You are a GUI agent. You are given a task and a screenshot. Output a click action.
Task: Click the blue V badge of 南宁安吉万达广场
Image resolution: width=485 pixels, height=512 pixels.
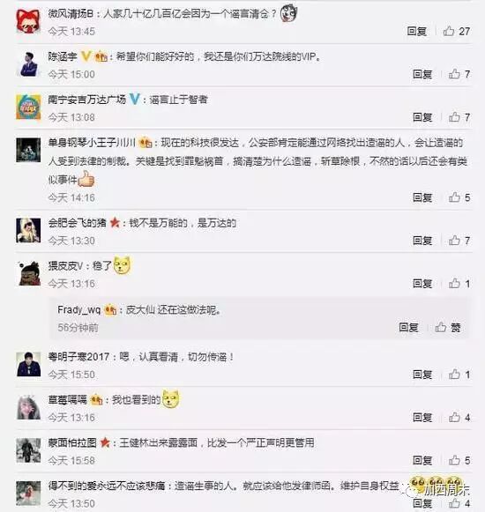[135, 99]
